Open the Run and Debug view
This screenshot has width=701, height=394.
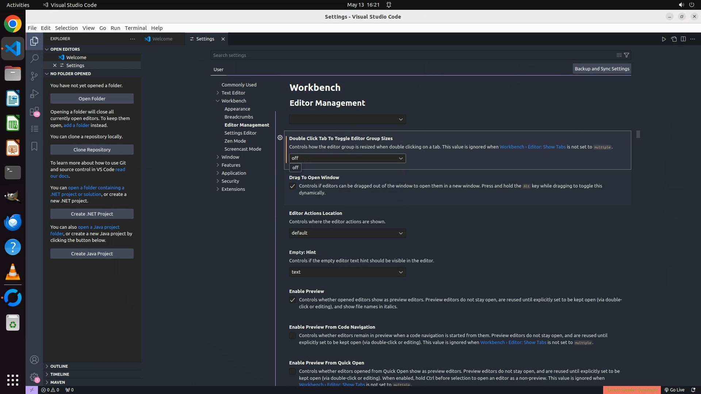point(34,94)
